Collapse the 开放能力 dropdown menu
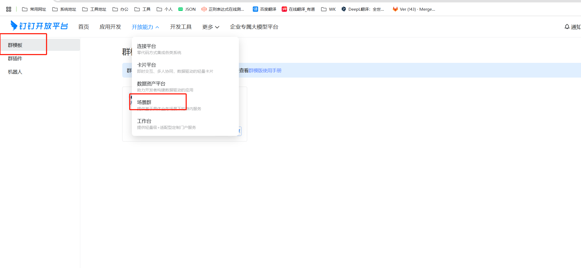 pos(145,27)
